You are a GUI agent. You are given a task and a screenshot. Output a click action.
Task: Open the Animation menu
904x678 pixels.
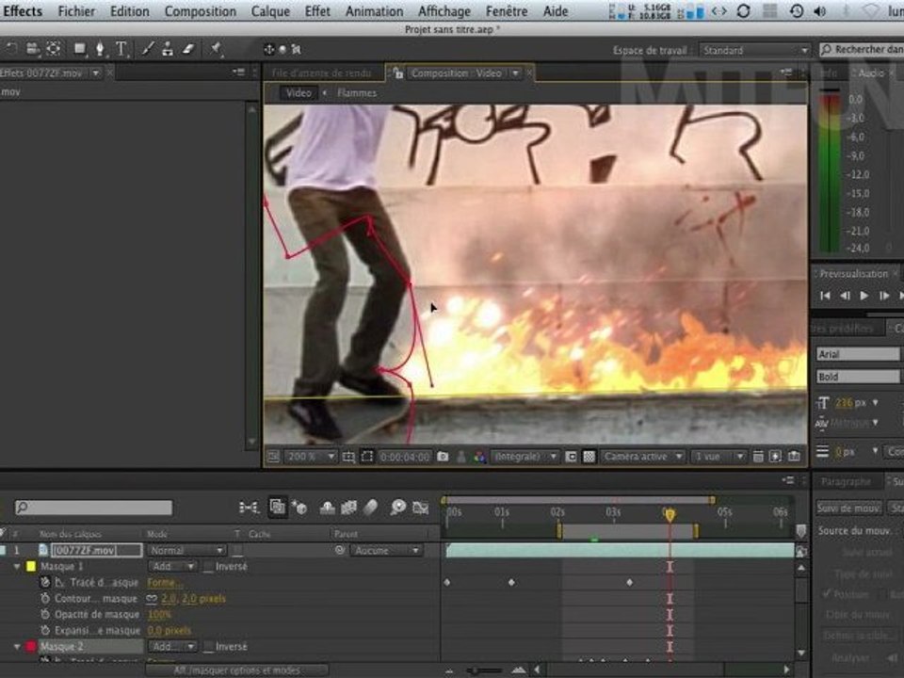(x=374, y=11)
